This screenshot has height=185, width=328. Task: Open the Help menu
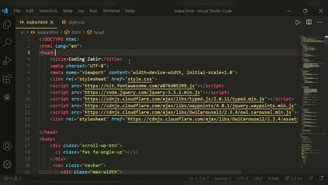[x=130, y=11]
